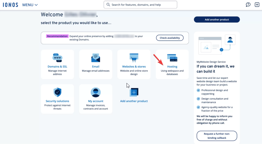This screenshot has width=262, height=144.
Task: Click 'MyWebsite Design Service' label
Action: pyautogui.click(x=211, y=62)
